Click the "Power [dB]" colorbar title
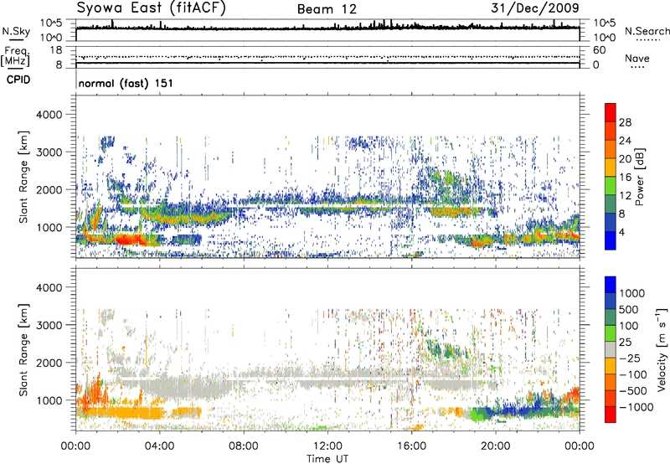 coord(639,177)
